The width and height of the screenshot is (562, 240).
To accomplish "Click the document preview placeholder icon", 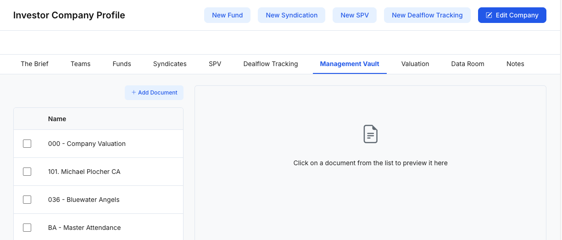I will click(x=370, y=134).
